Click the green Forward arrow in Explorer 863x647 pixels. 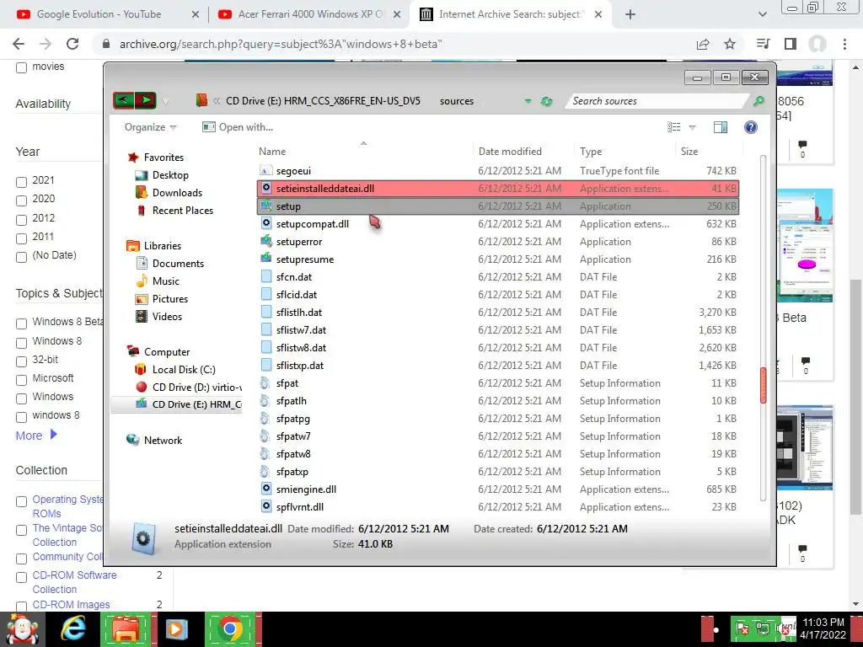146,101
